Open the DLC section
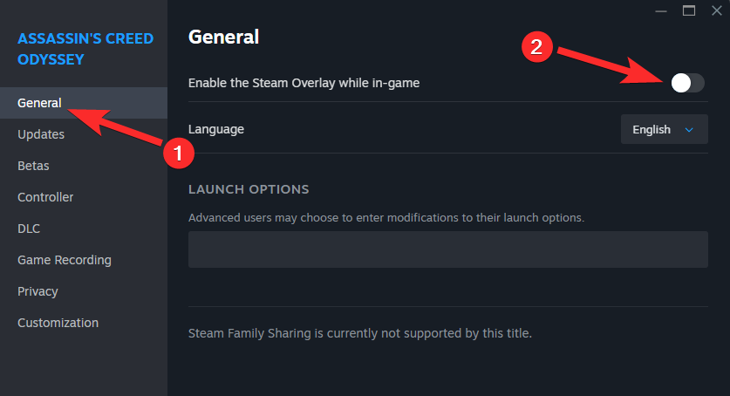The image size is (730, 396). coord(29,229)
